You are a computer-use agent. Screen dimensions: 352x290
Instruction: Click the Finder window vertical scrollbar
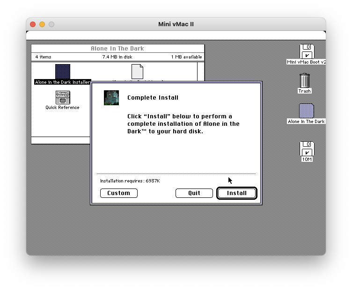pyautogui.click(x=201, y=72)
